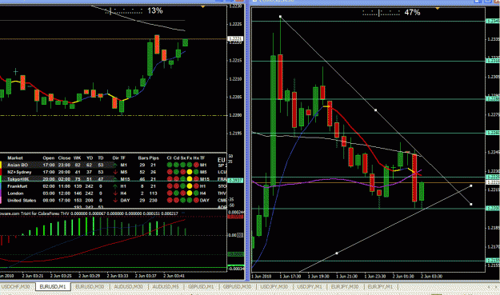
Task: Click the M1 row green up direction arrow
Action: tap(115, 165)
